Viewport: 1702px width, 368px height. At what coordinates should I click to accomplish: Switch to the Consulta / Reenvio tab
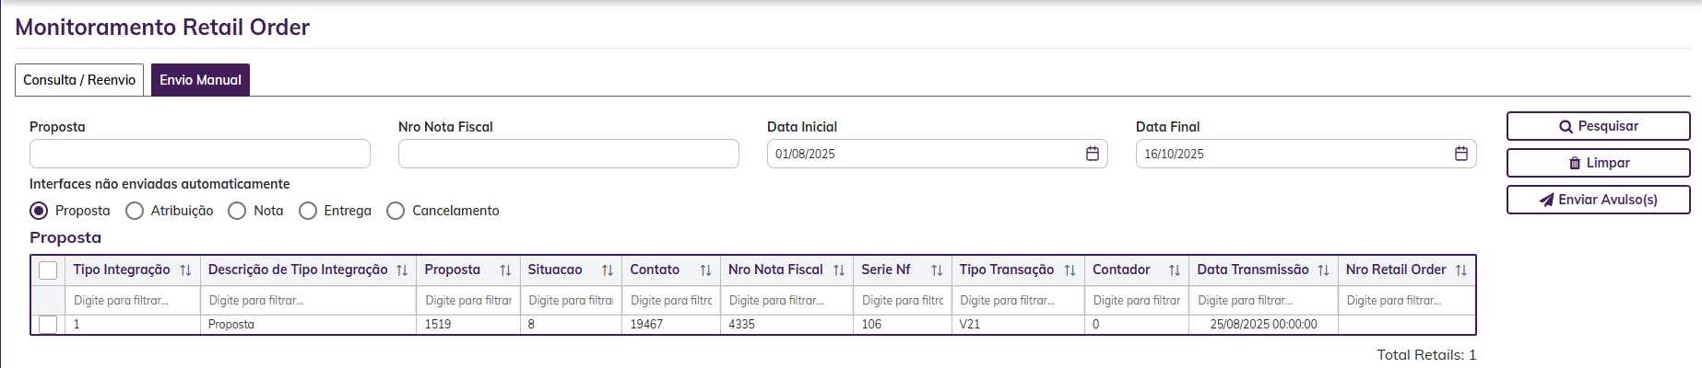click(79, 80)
